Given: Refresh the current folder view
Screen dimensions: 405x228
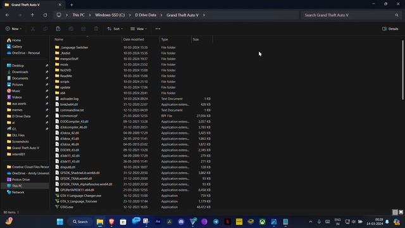Looking at the screenshot, I should (45, 15).
